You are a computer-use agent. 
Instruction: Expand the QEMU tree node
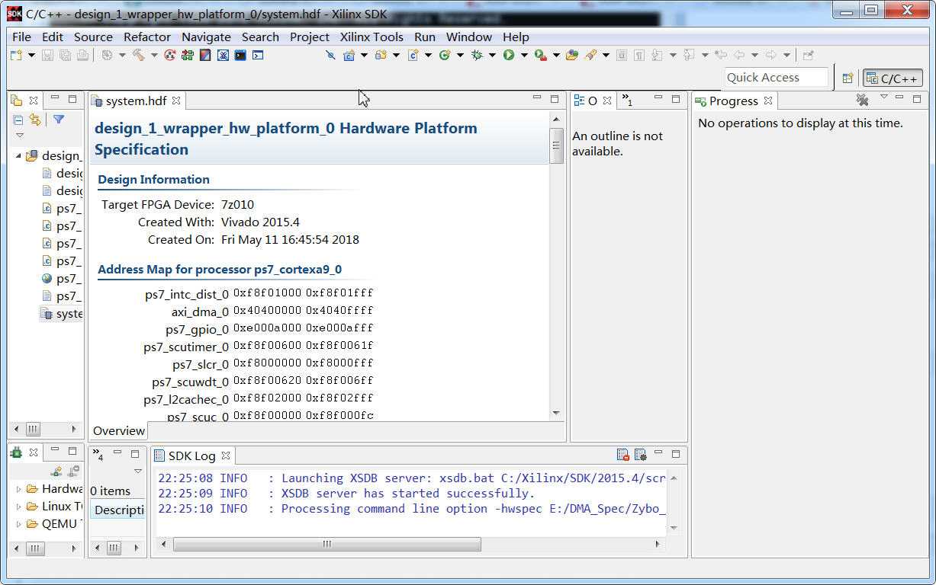pos(19,524)
